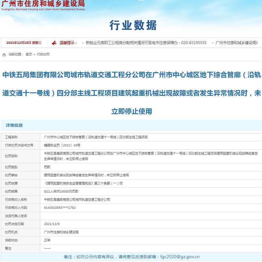Click the 温馨提示 label
The width and height of the screenshot is (262, 262).
(68, 43)
